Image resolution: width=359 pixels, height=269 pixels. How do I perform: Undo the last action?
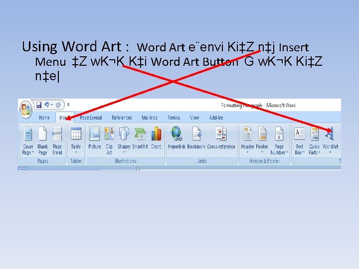pyautogui.click(x=47, y=105)
